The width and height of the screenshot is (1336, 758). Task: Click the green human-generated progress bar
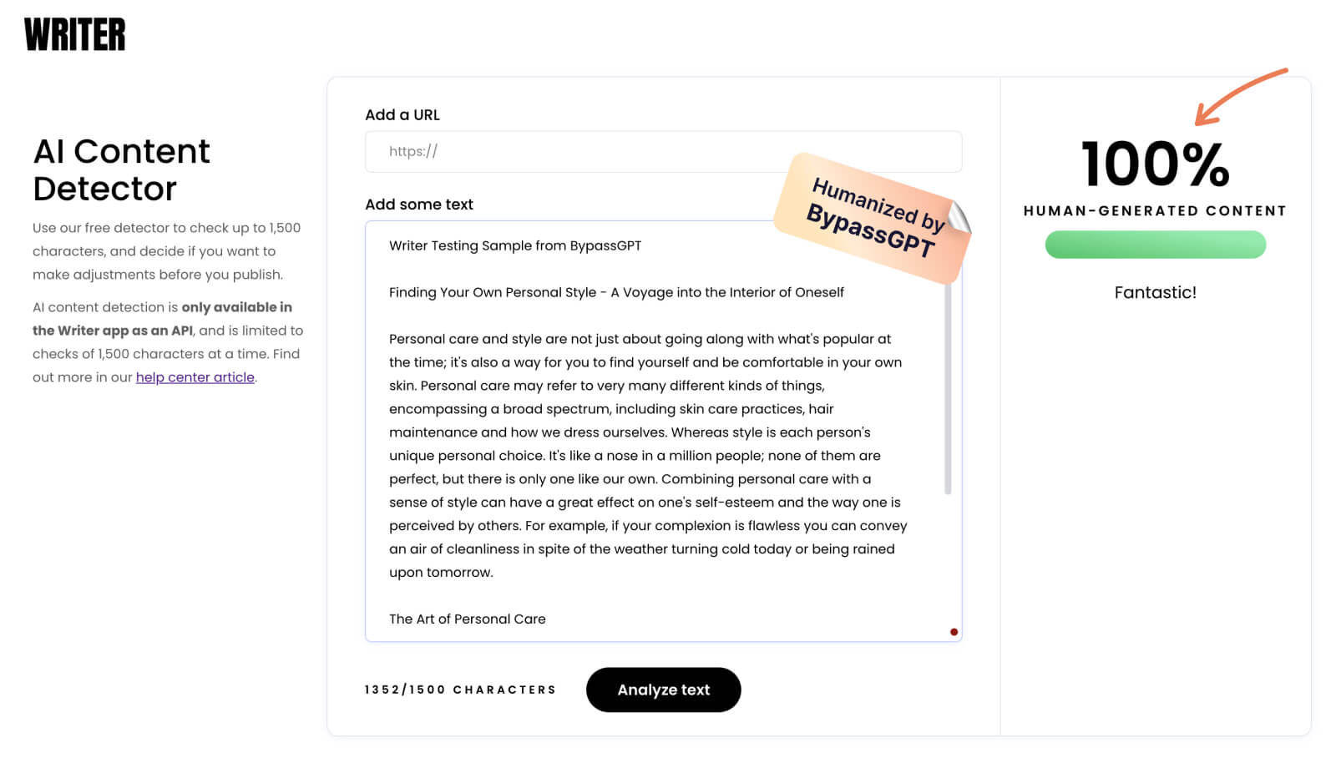tap(1155, 245)
